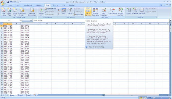Image resolution: width=172 pixels, height=99 pixels.
Task: Click Remove Duplicates
Action: point(95,12)
